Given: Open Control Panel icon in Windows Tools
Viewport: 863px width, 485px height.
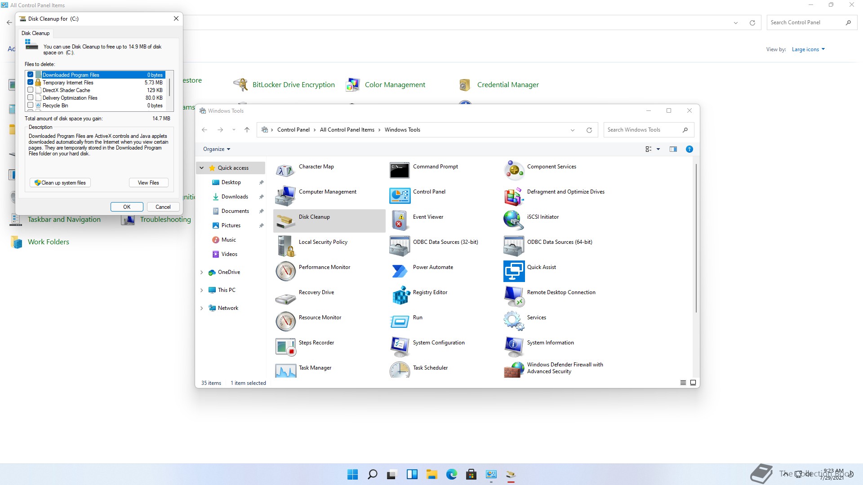Looking at the screenshot, I should (x=400, y=196).
